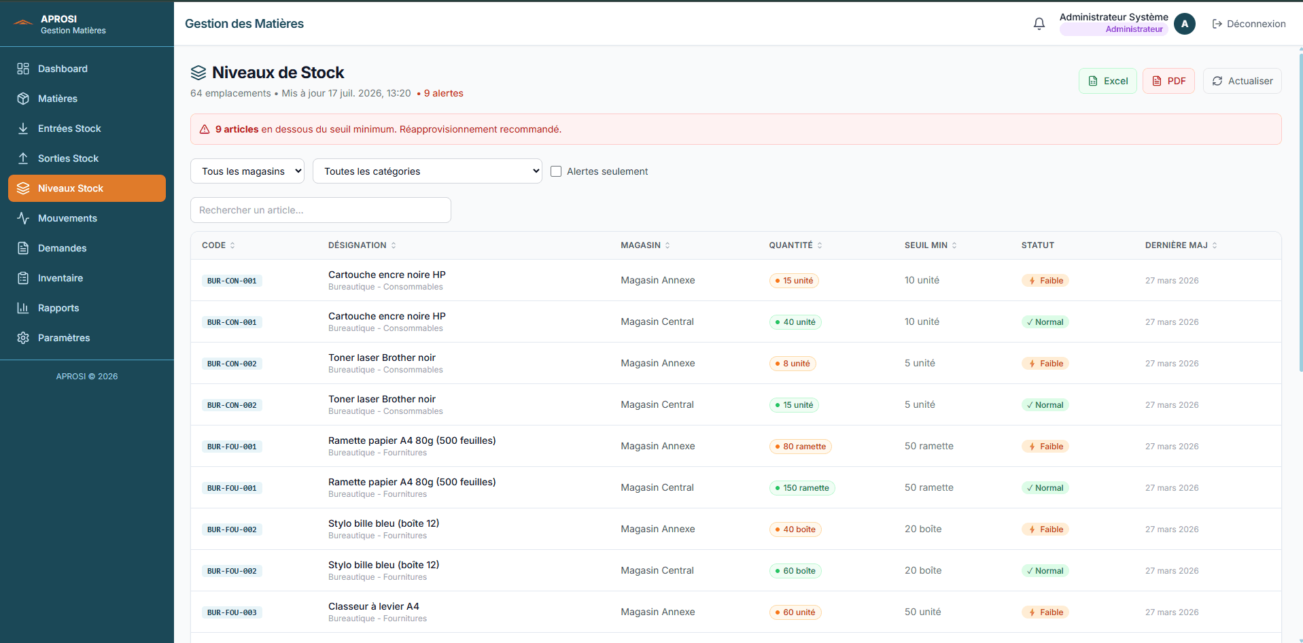
Task: Select the Mouvements menu item
Action: [x=87, y=218]
